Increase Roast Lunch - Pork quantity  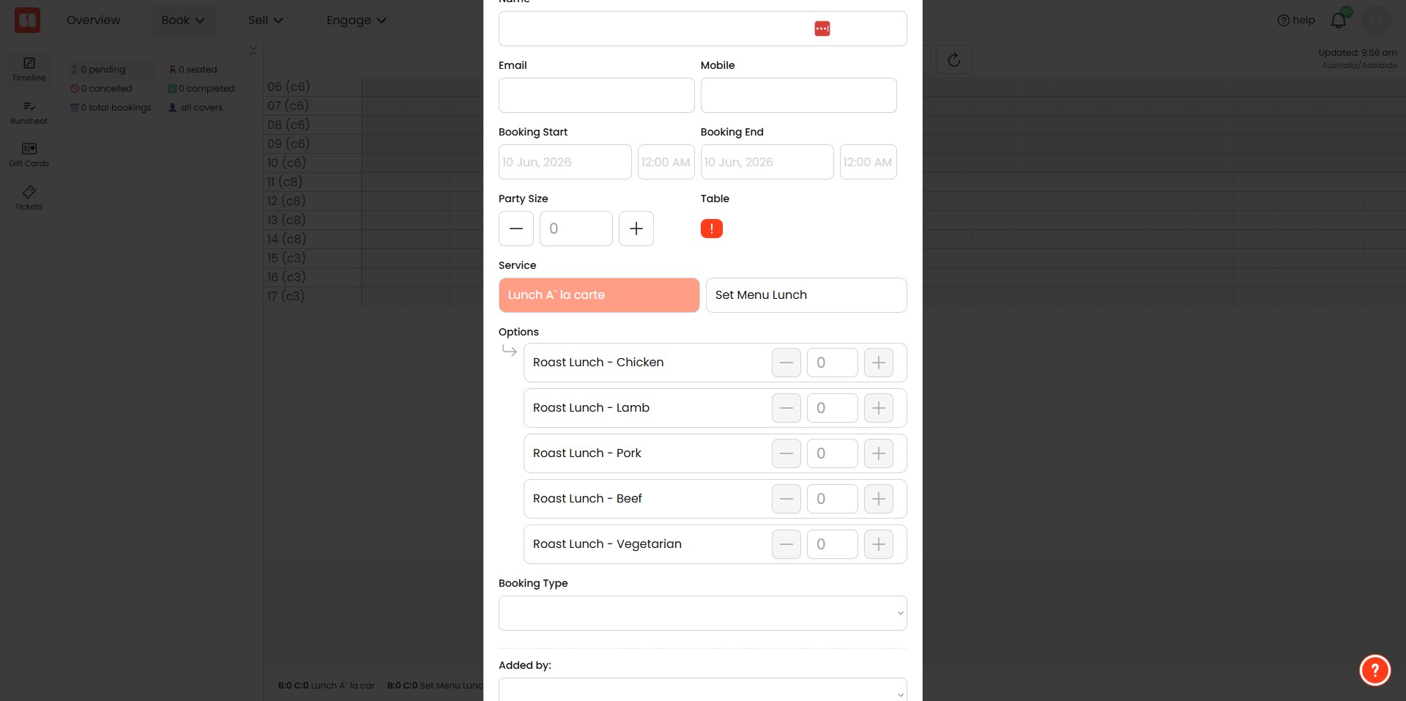pos(879,453)
